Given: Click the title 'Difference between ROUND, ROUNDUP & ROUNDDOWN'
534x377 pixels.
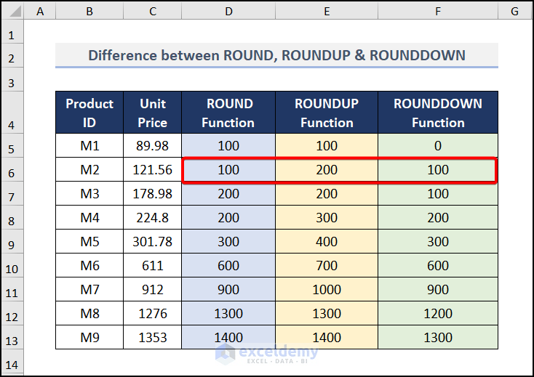Looking at the screenshot, I should click(276, 55).
